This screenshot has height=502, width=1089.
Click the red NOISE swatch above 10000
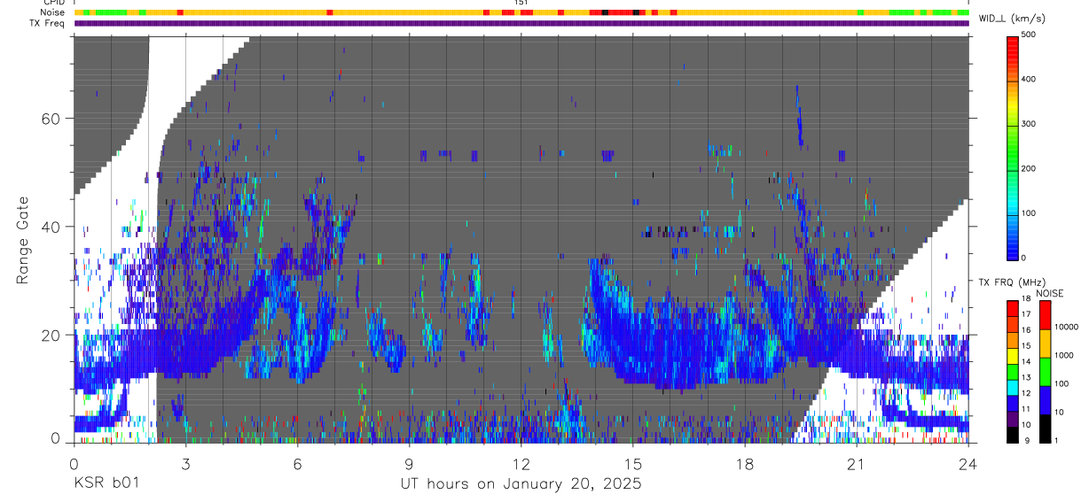[x=1045, y=314]
